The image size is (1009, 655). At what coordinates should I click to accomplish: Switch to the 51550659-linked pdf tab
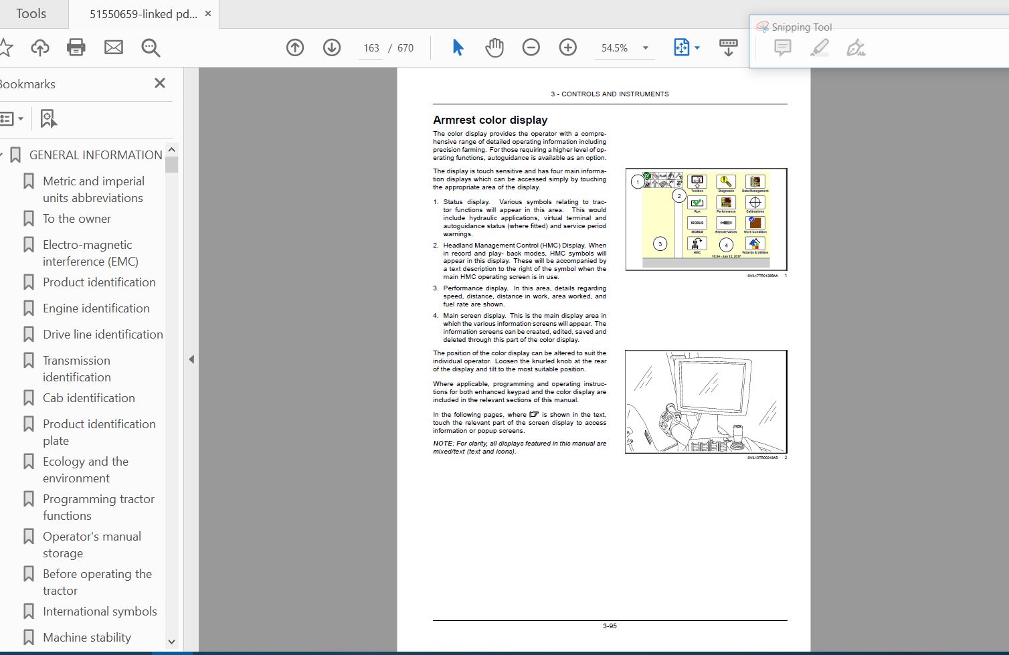pyautogui.click(x=143, y=14)
